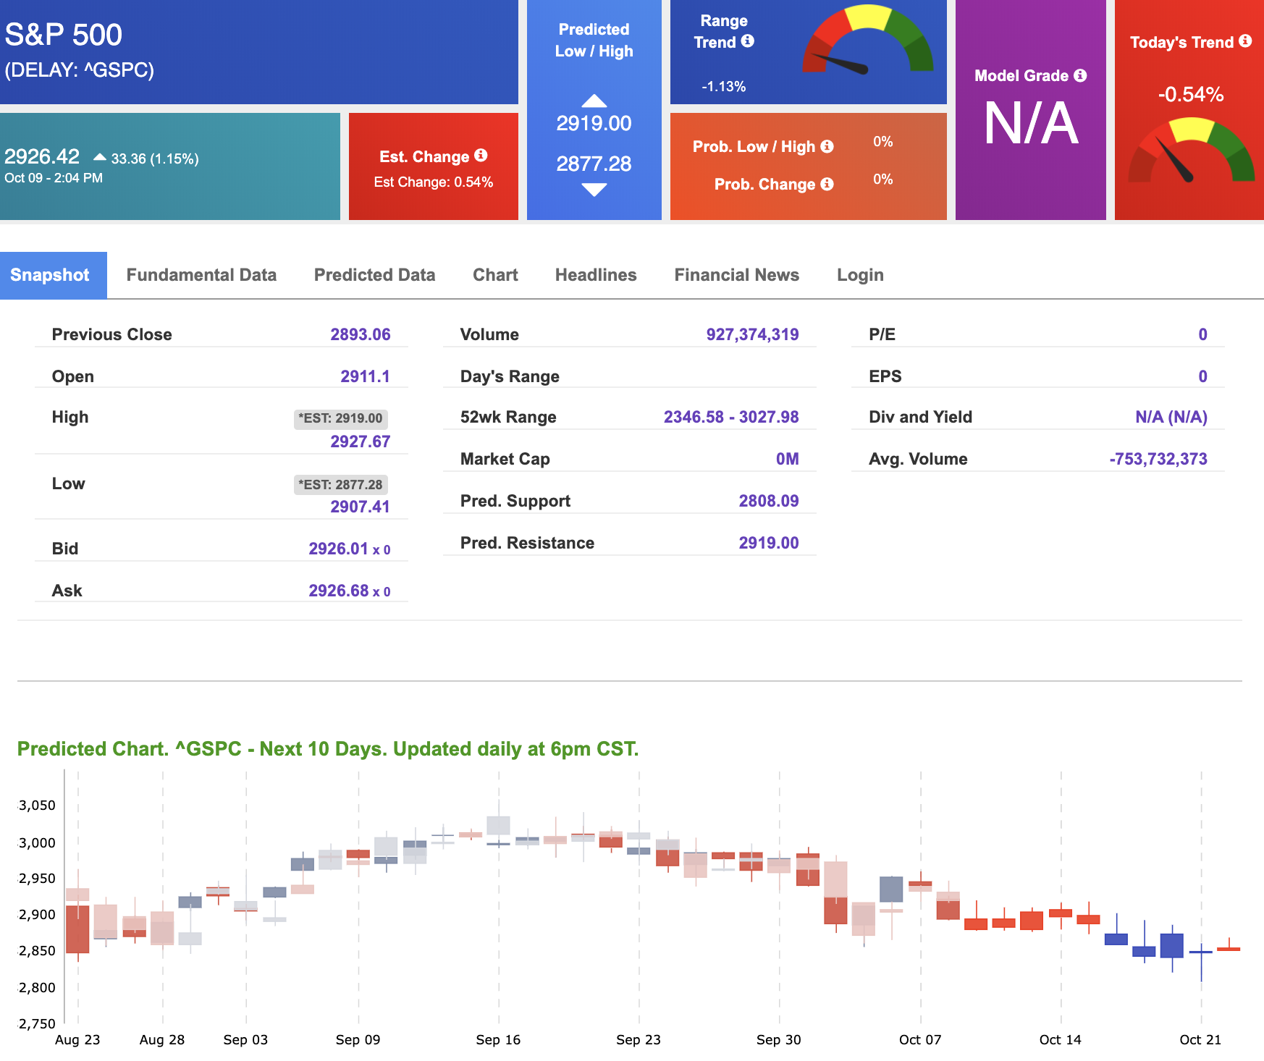Screen dimensions: 1264x1061
Task: Click the Today's Trend -0.54% value
Action: click(x=1191, y=95)
